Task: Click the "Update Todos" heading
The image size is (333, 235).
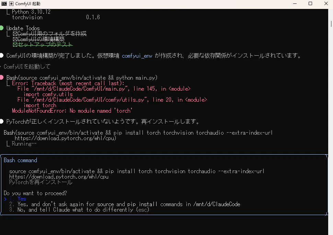Action: coord(23,28)
